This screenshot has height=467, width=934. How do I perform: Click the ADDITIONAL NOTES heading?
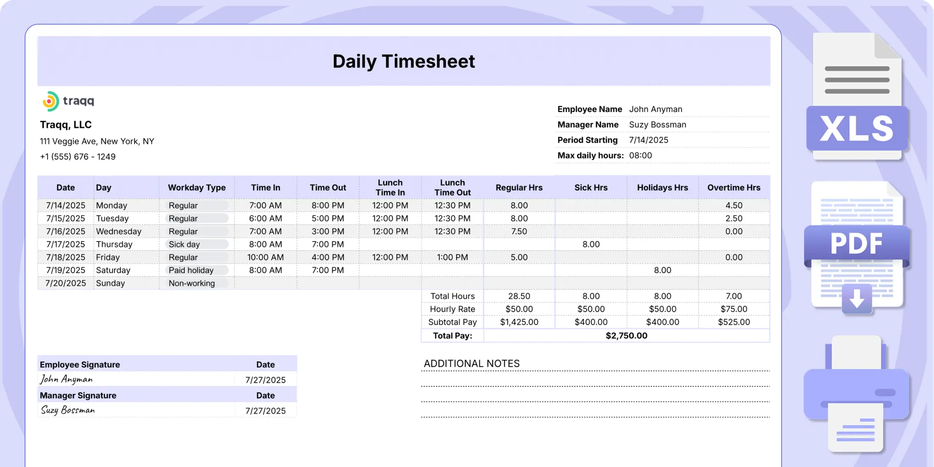pyautogui.click(x=471, y=363)
